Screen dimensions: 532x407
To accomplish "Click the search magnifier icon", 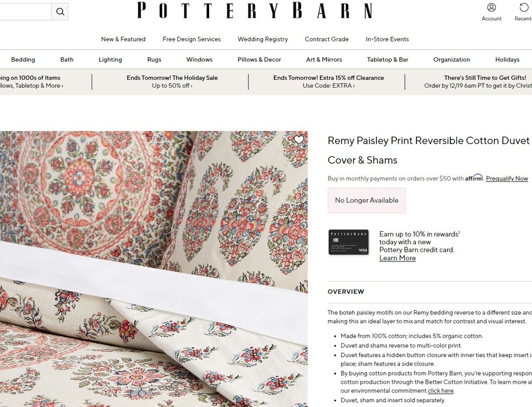I will (x=60, y=12).
